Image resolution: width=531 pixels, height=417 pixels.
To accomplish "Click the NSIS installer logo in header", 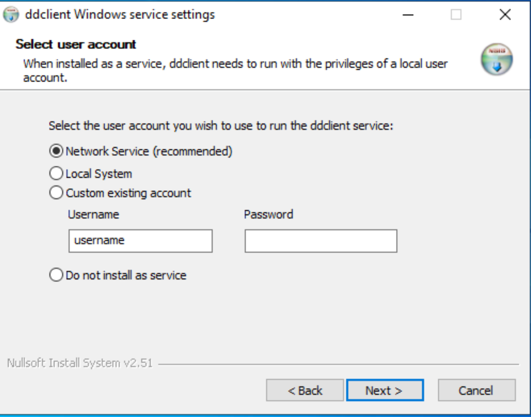I will 496,59.
